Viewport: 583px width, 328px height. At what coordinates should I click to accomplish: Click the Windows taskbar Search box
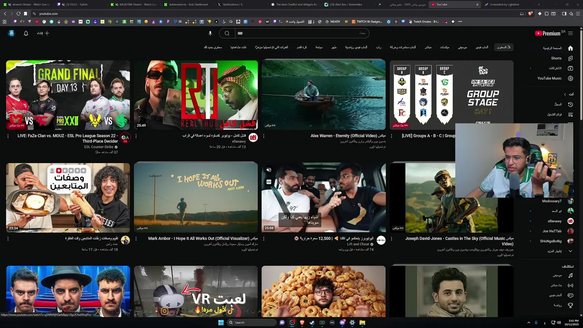click(x=252, y=323)
